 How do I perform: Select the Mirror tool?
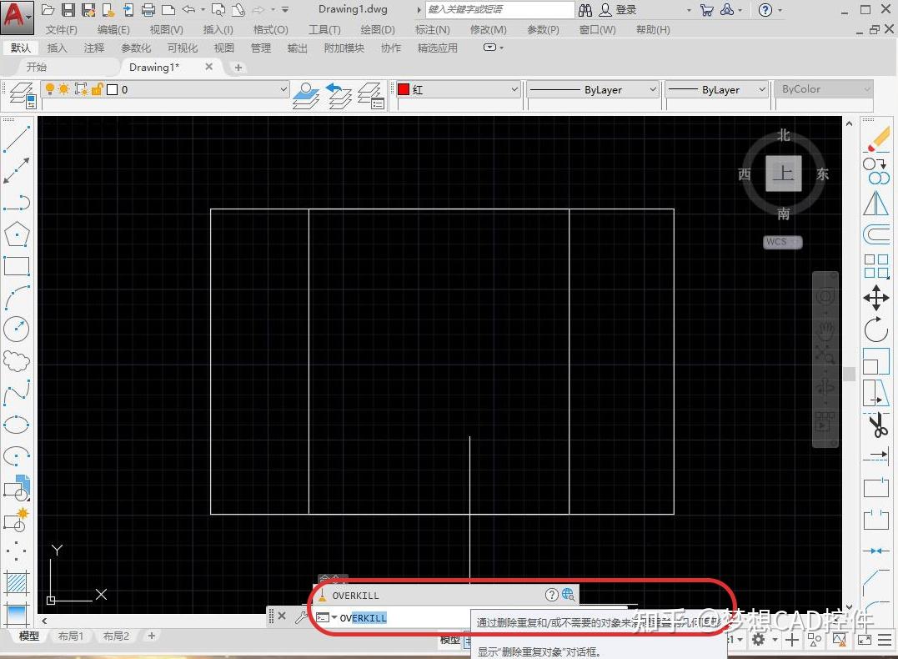[x=876, y=203]
